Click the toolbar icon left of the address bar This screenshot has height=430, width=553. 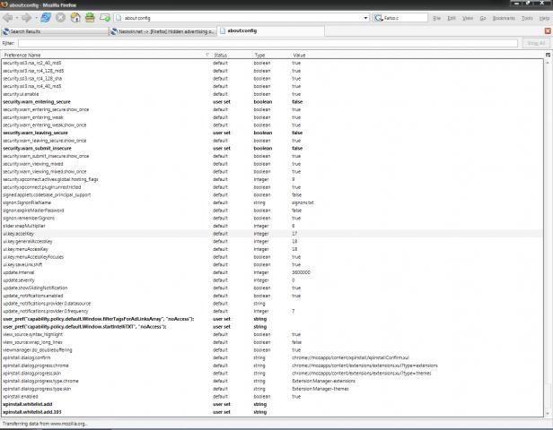click(x=105, y=18)
